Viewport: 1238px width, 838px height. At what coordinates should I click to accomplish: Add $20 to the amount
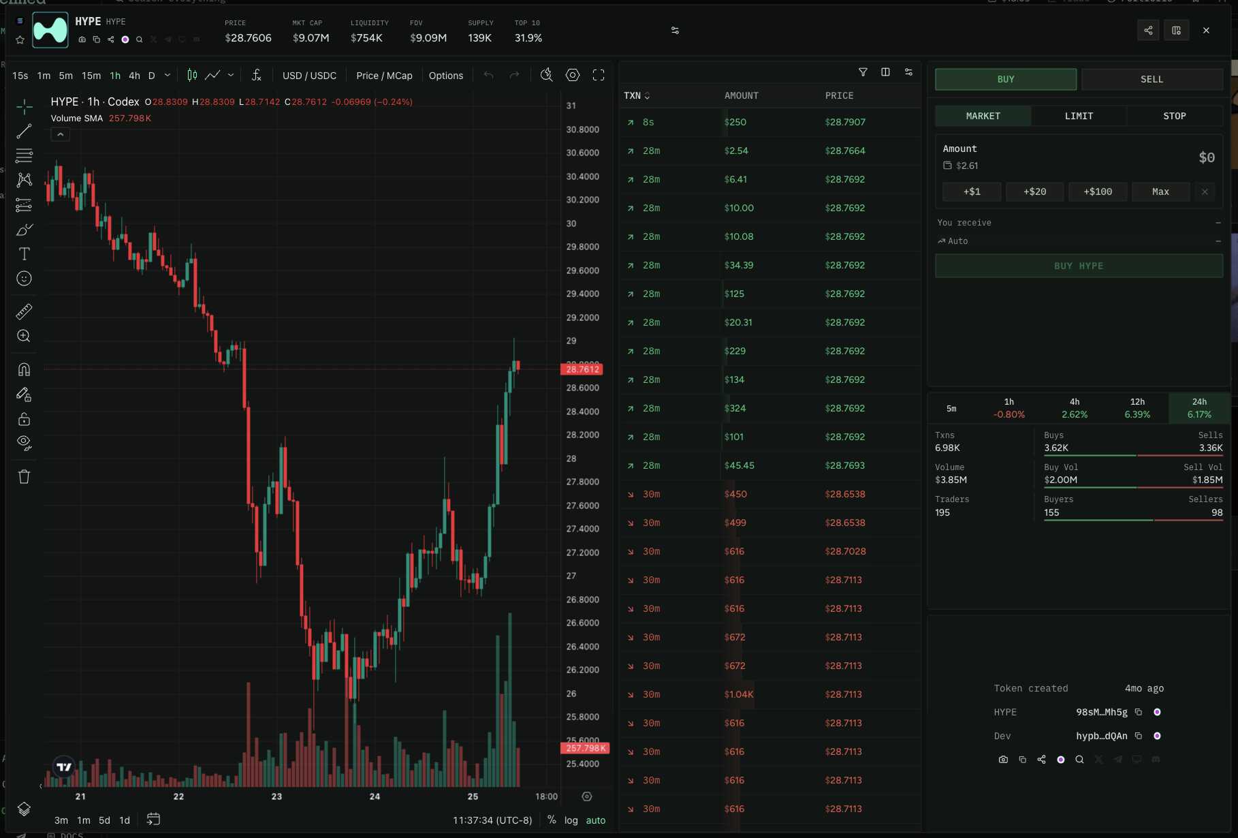1035,191
